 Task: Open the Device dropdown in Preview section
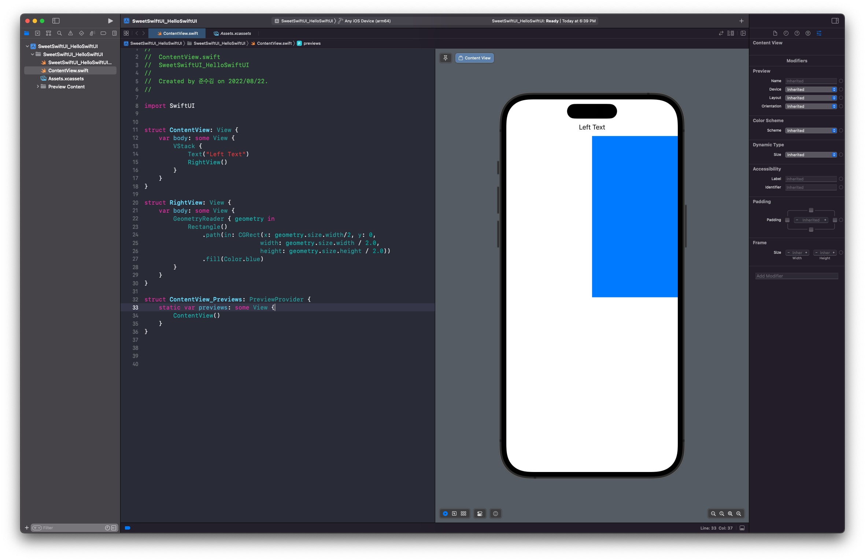pyautogui.click(x=811, y=89)
